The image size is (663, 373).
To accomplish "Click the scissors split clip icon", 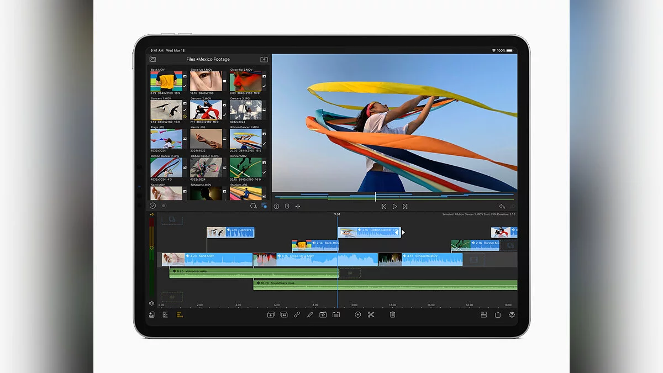I will click(371, 314).
